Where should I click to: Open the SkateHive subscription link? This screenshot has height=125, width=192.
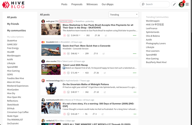click(12, 41)
